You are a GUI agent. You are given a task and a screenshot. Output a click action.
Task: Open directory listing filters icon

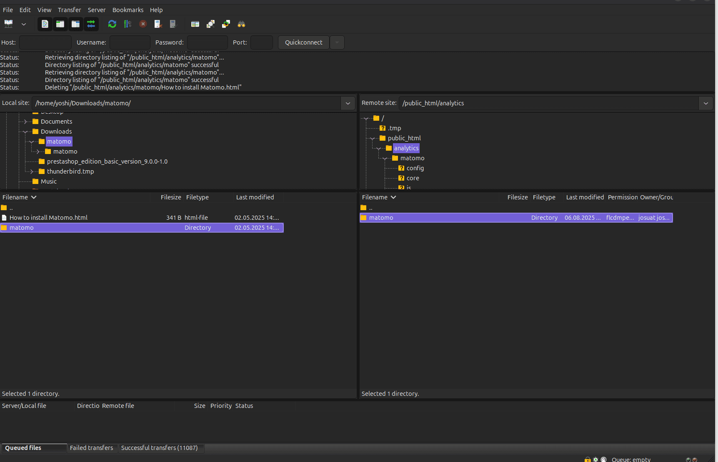(195, 24)
